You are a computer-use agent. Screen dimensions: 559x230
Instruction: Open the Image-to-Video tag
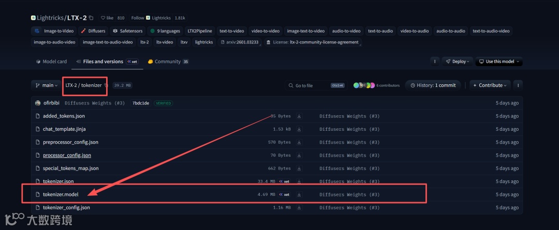[54, 31]
